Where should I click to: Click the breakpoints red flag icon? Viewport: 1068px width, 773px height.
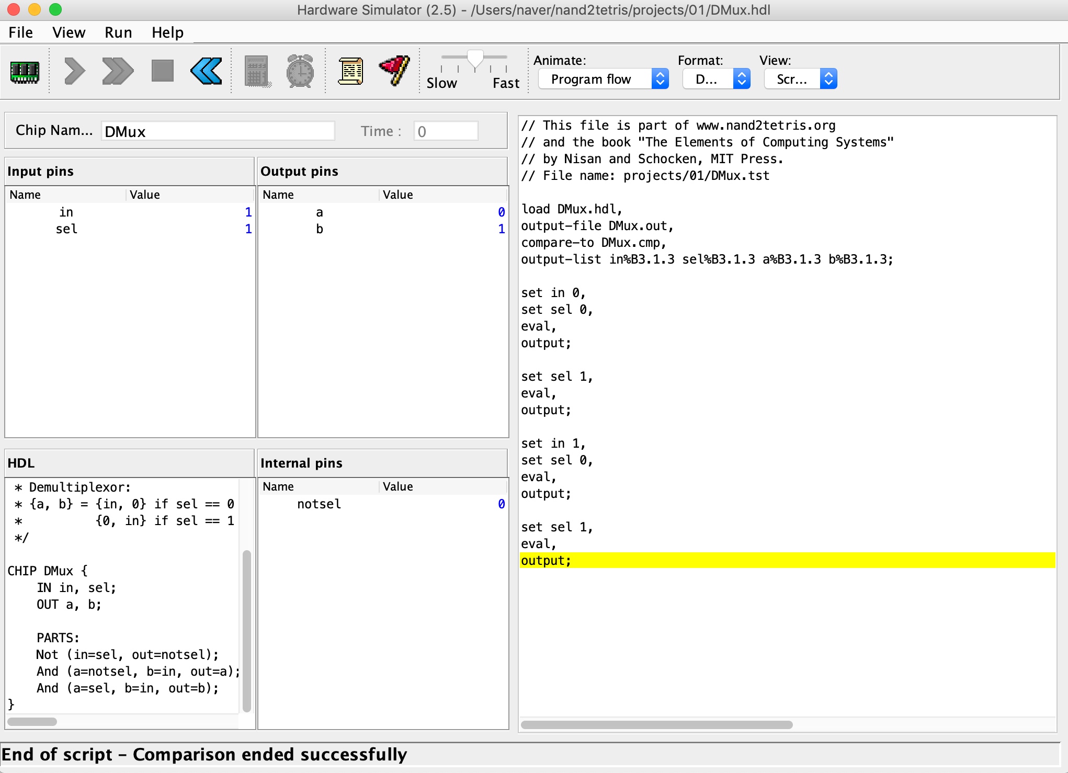click(x=394, y=71)
